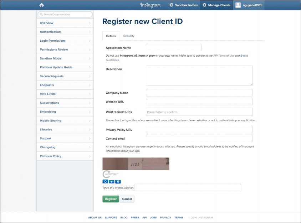301x223 pixels.
Task: Expand the Permissions Review chevron
Action: (x=90, y=50)
